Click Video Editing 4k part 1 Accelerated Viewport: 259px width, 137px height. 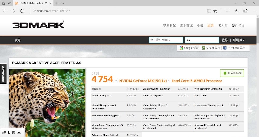(x=116, y=107)
